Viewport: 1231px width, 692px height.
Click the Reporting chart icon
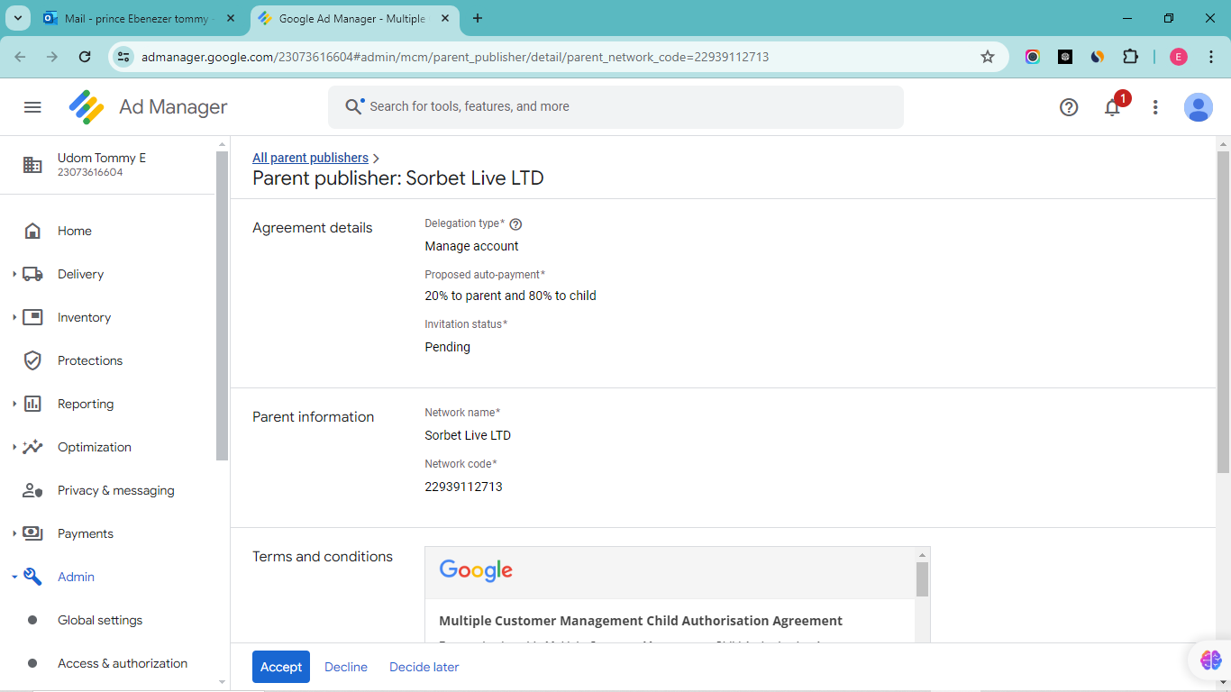32,404
